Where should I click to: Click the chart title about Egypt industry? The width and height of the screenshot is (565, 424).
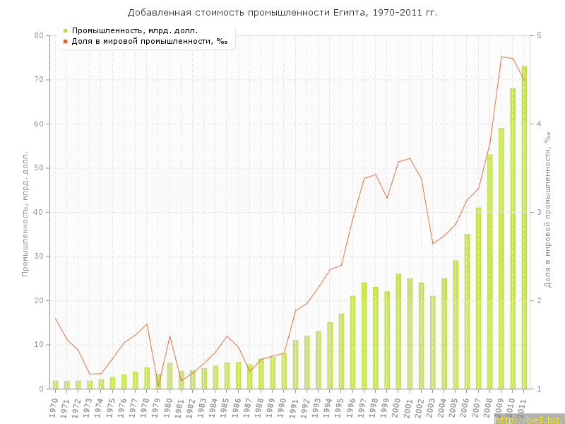click(282, 13)
